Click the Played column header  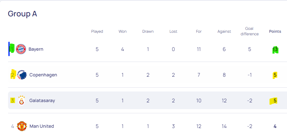(97, 31)
